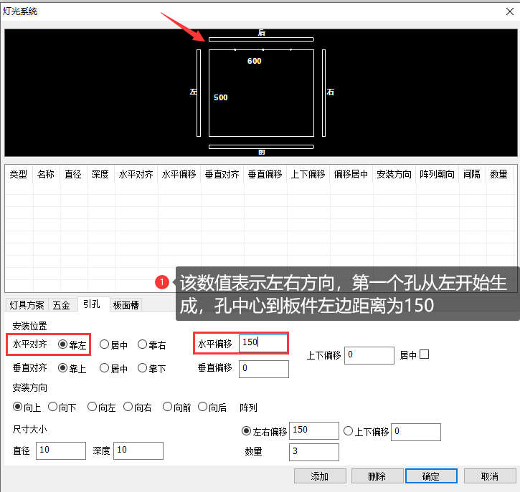520x492 pixels.
Task: Click the 偏移居中 column header
Action: (351, 174)
